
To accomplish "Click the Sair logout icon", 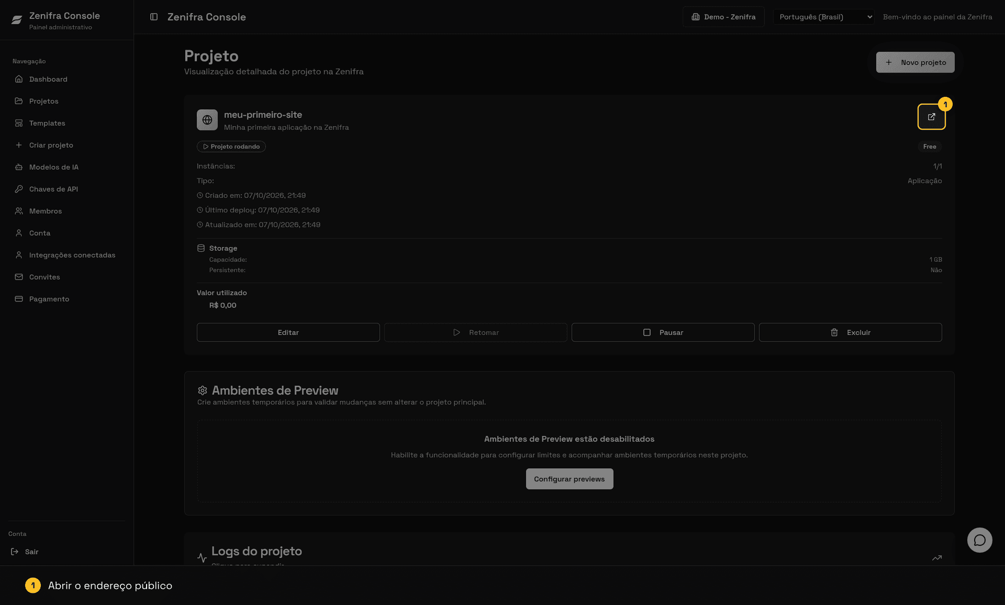I will [x=15, y=552].
